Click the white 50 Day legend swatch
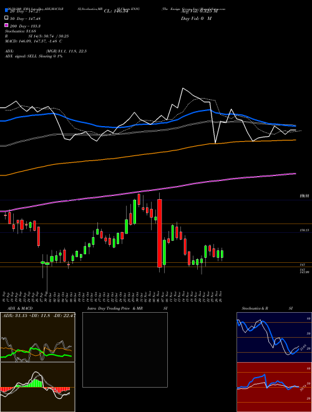Screen dimensions: 312x412 [6, 18]
